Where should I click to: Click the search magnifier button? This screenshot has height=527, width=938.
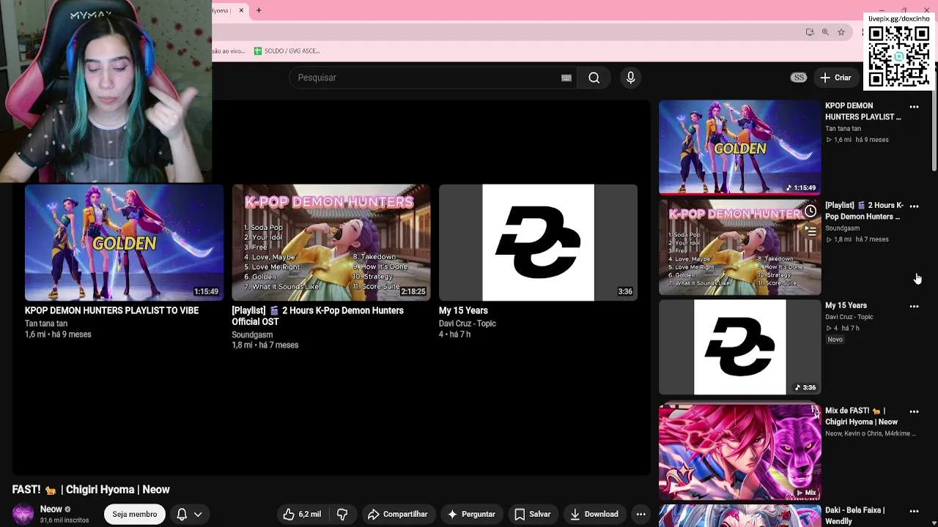coord(594,78)
